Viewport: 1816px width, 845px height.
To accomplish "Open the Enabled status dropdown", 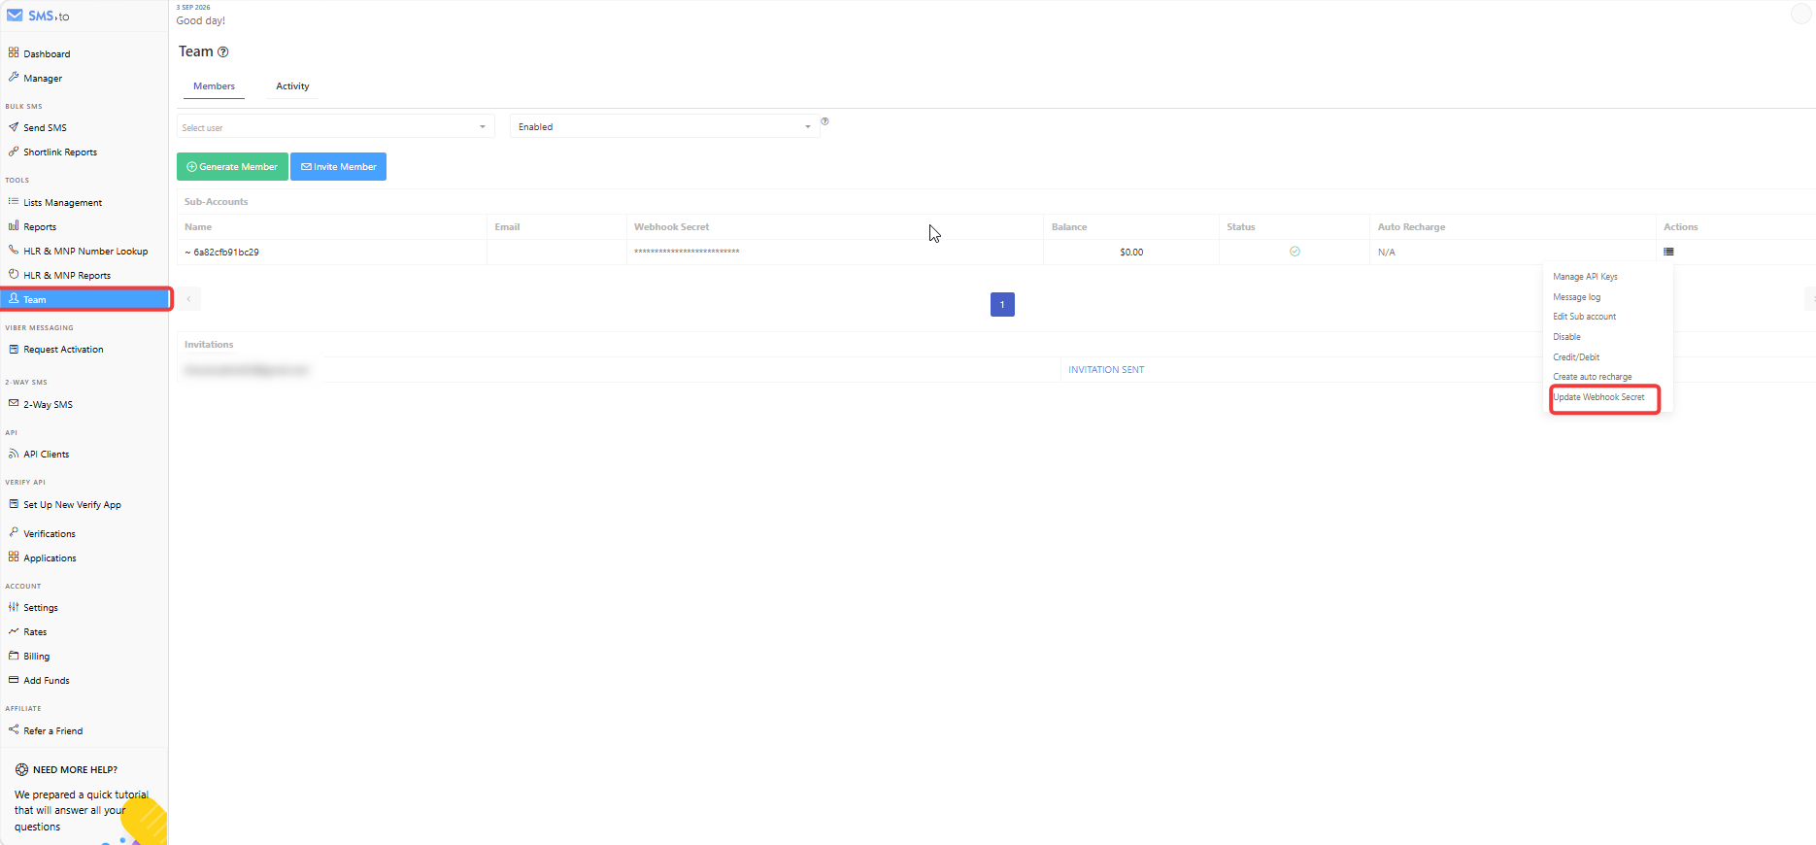I will click(664, 126).
